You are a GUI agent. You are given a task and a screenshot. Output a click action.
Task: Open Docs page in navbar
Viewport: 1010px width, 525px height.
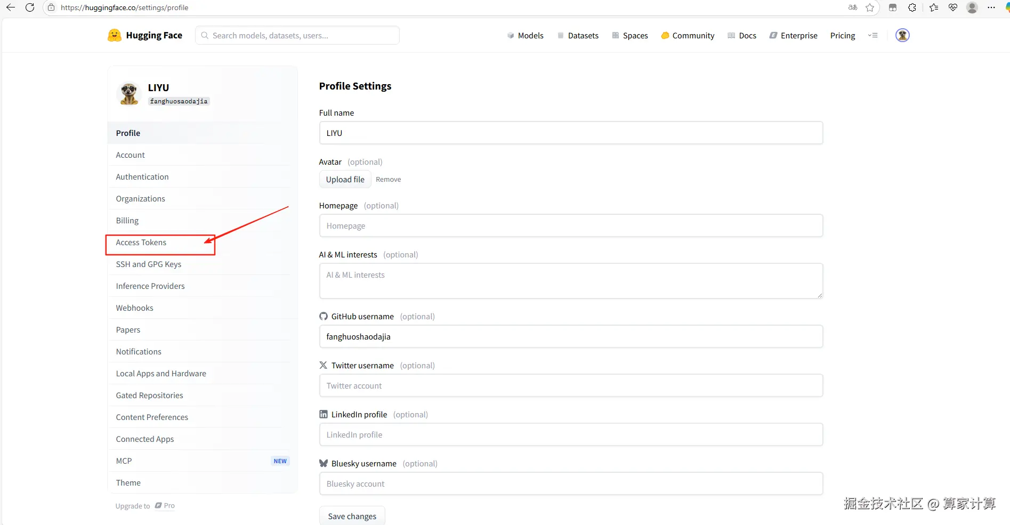pyautogui.click(x=742, y=35)
